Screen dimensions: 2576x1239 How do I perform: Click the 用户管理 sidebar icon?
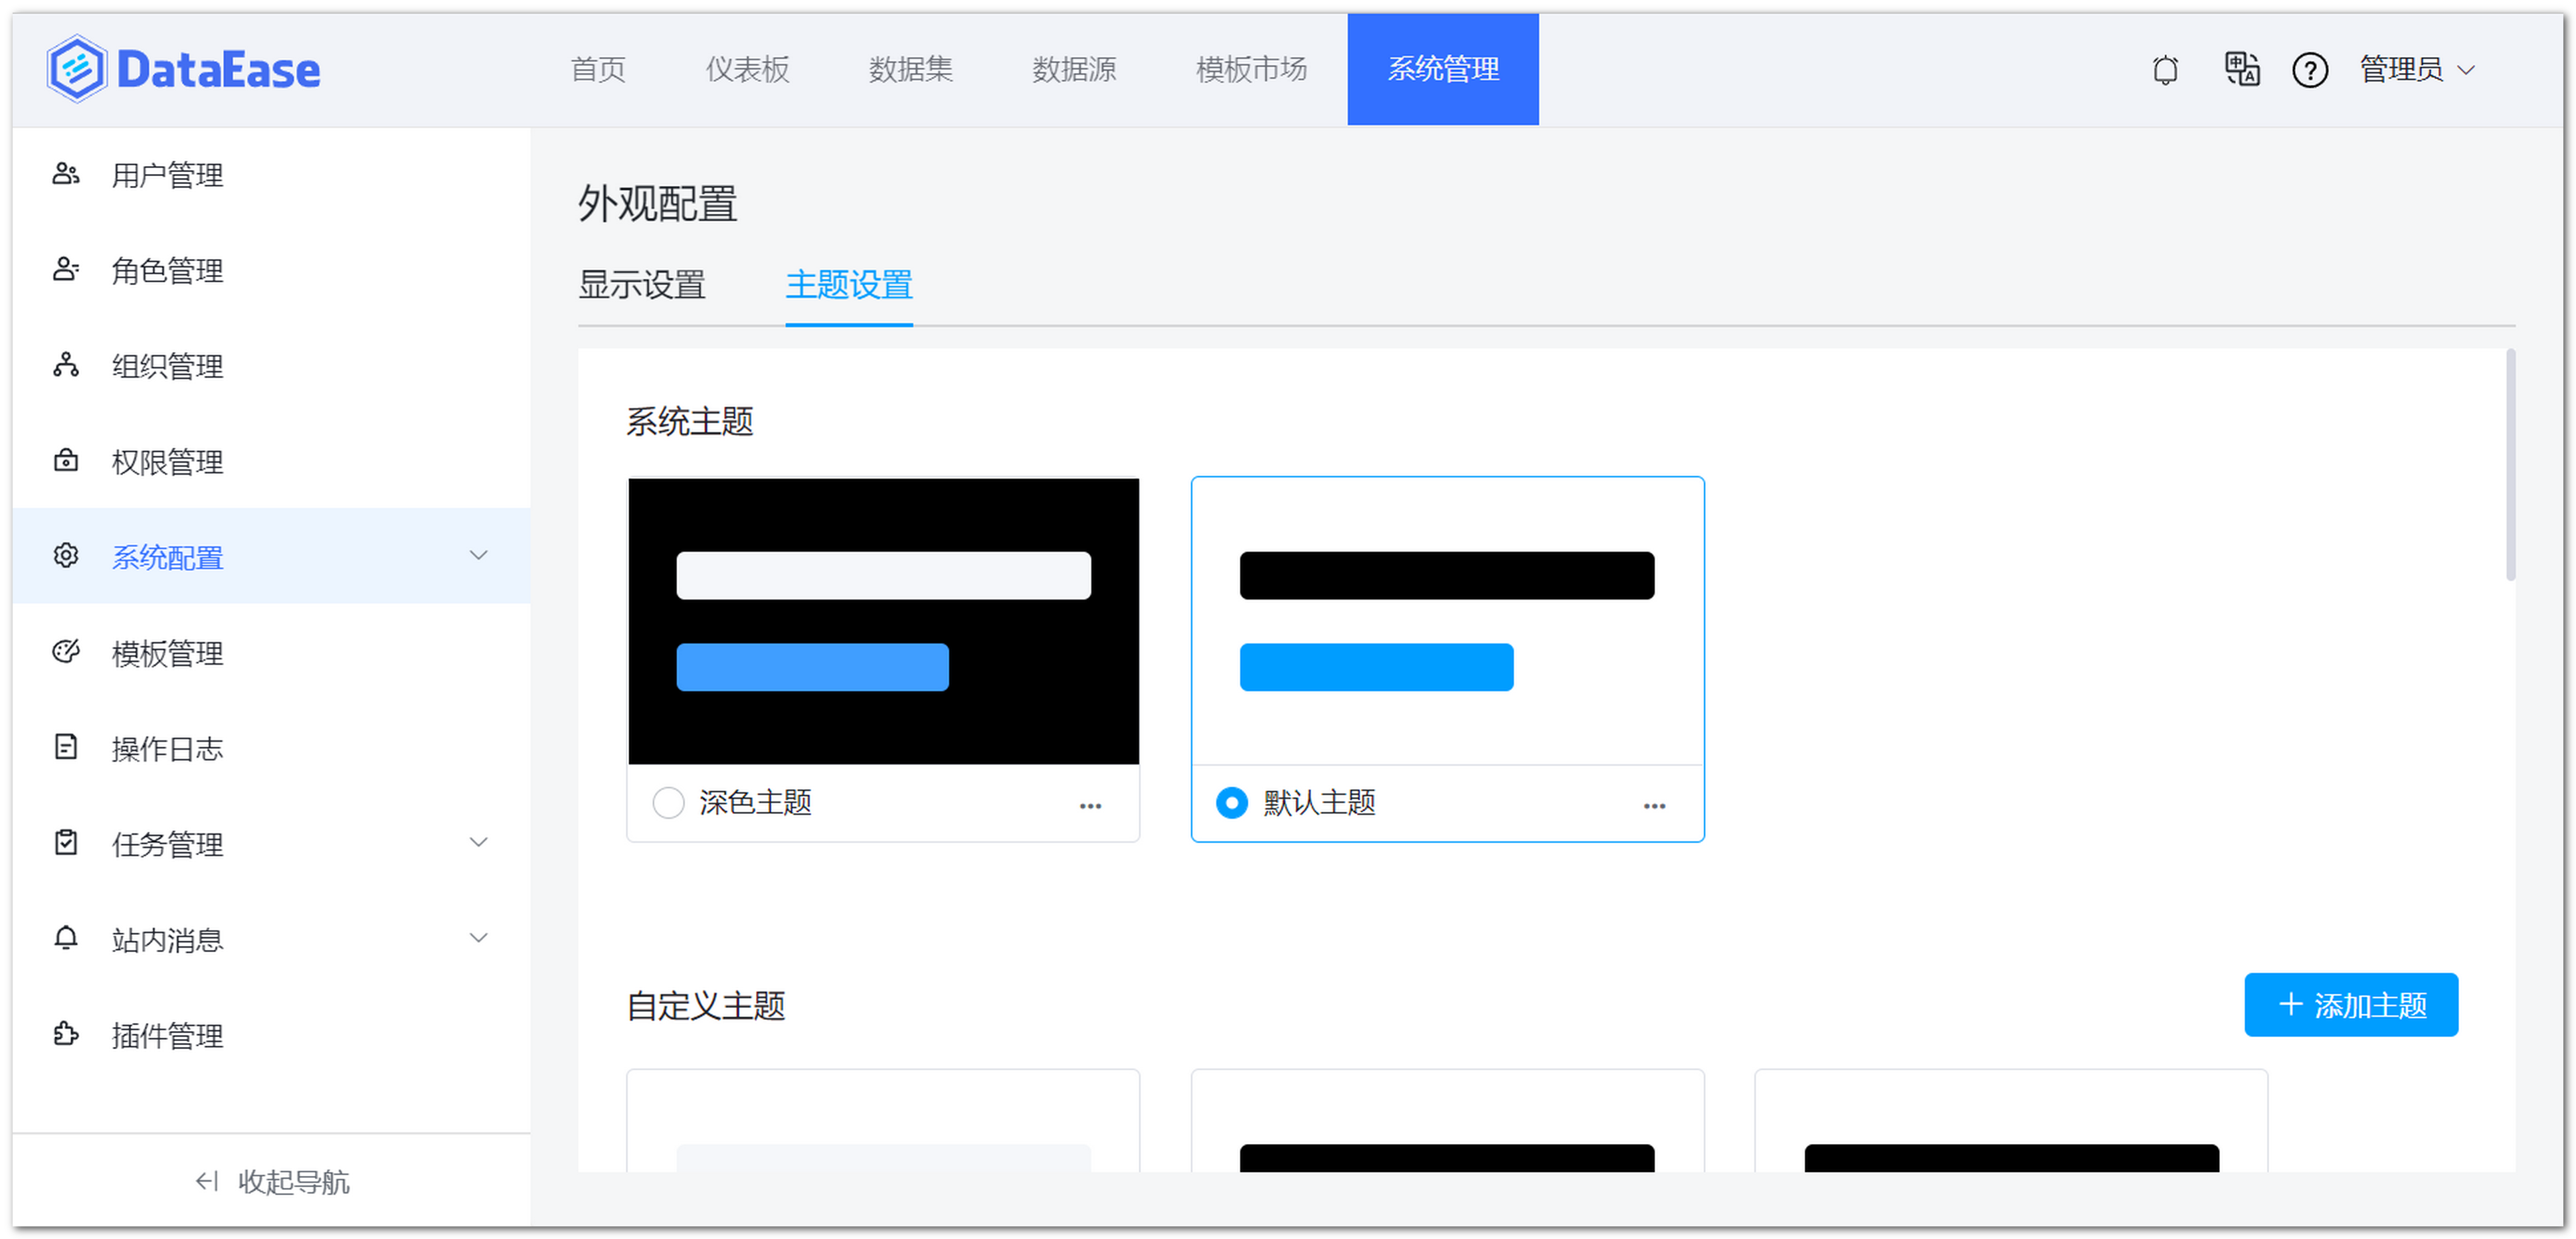[x=66, y=174]
